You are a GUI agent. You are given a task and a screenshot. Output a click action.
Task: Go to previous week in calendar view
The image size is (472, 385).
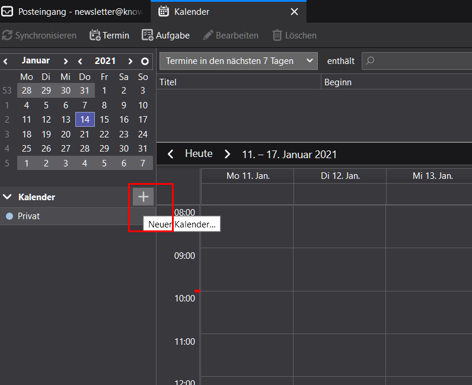point(171,154)
